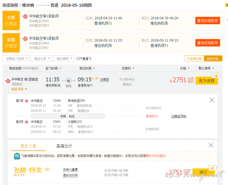Click 评分 4.9 rating text

pos(19,175)
